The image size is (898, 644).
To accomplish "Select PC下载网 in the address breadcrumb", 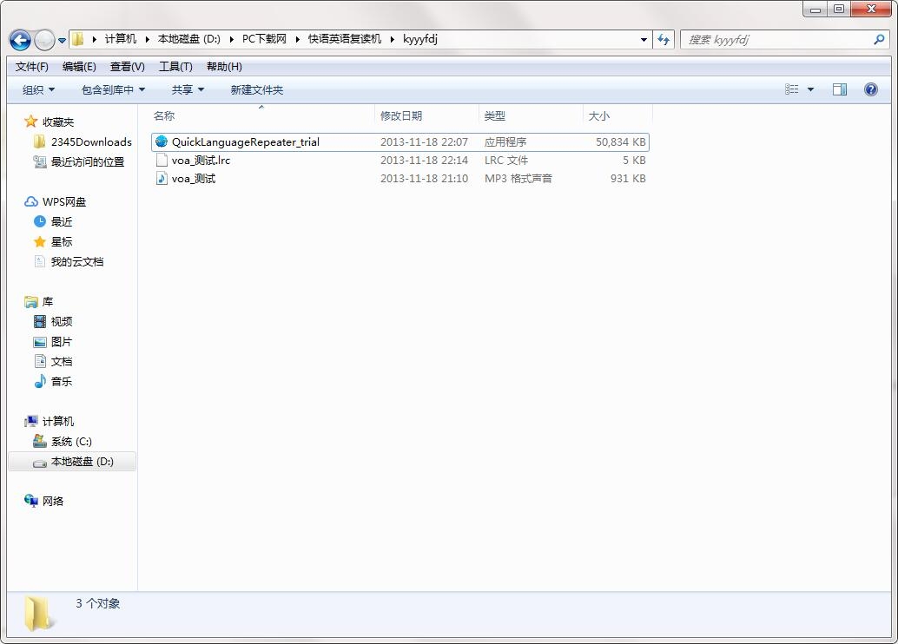I will 264,39.
